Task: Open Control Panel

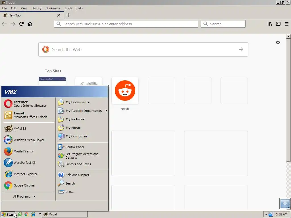Action: coord(82,147)
